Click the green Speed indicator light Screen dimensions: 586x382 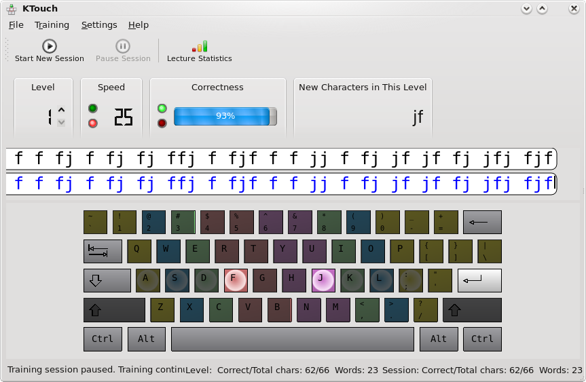tap(93, 109)
